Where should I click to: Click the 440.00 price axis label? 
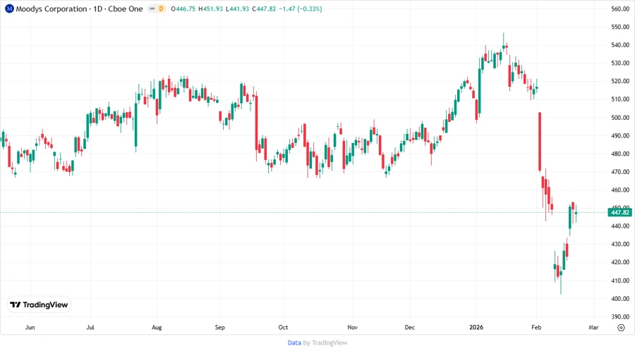click(620, 226)
